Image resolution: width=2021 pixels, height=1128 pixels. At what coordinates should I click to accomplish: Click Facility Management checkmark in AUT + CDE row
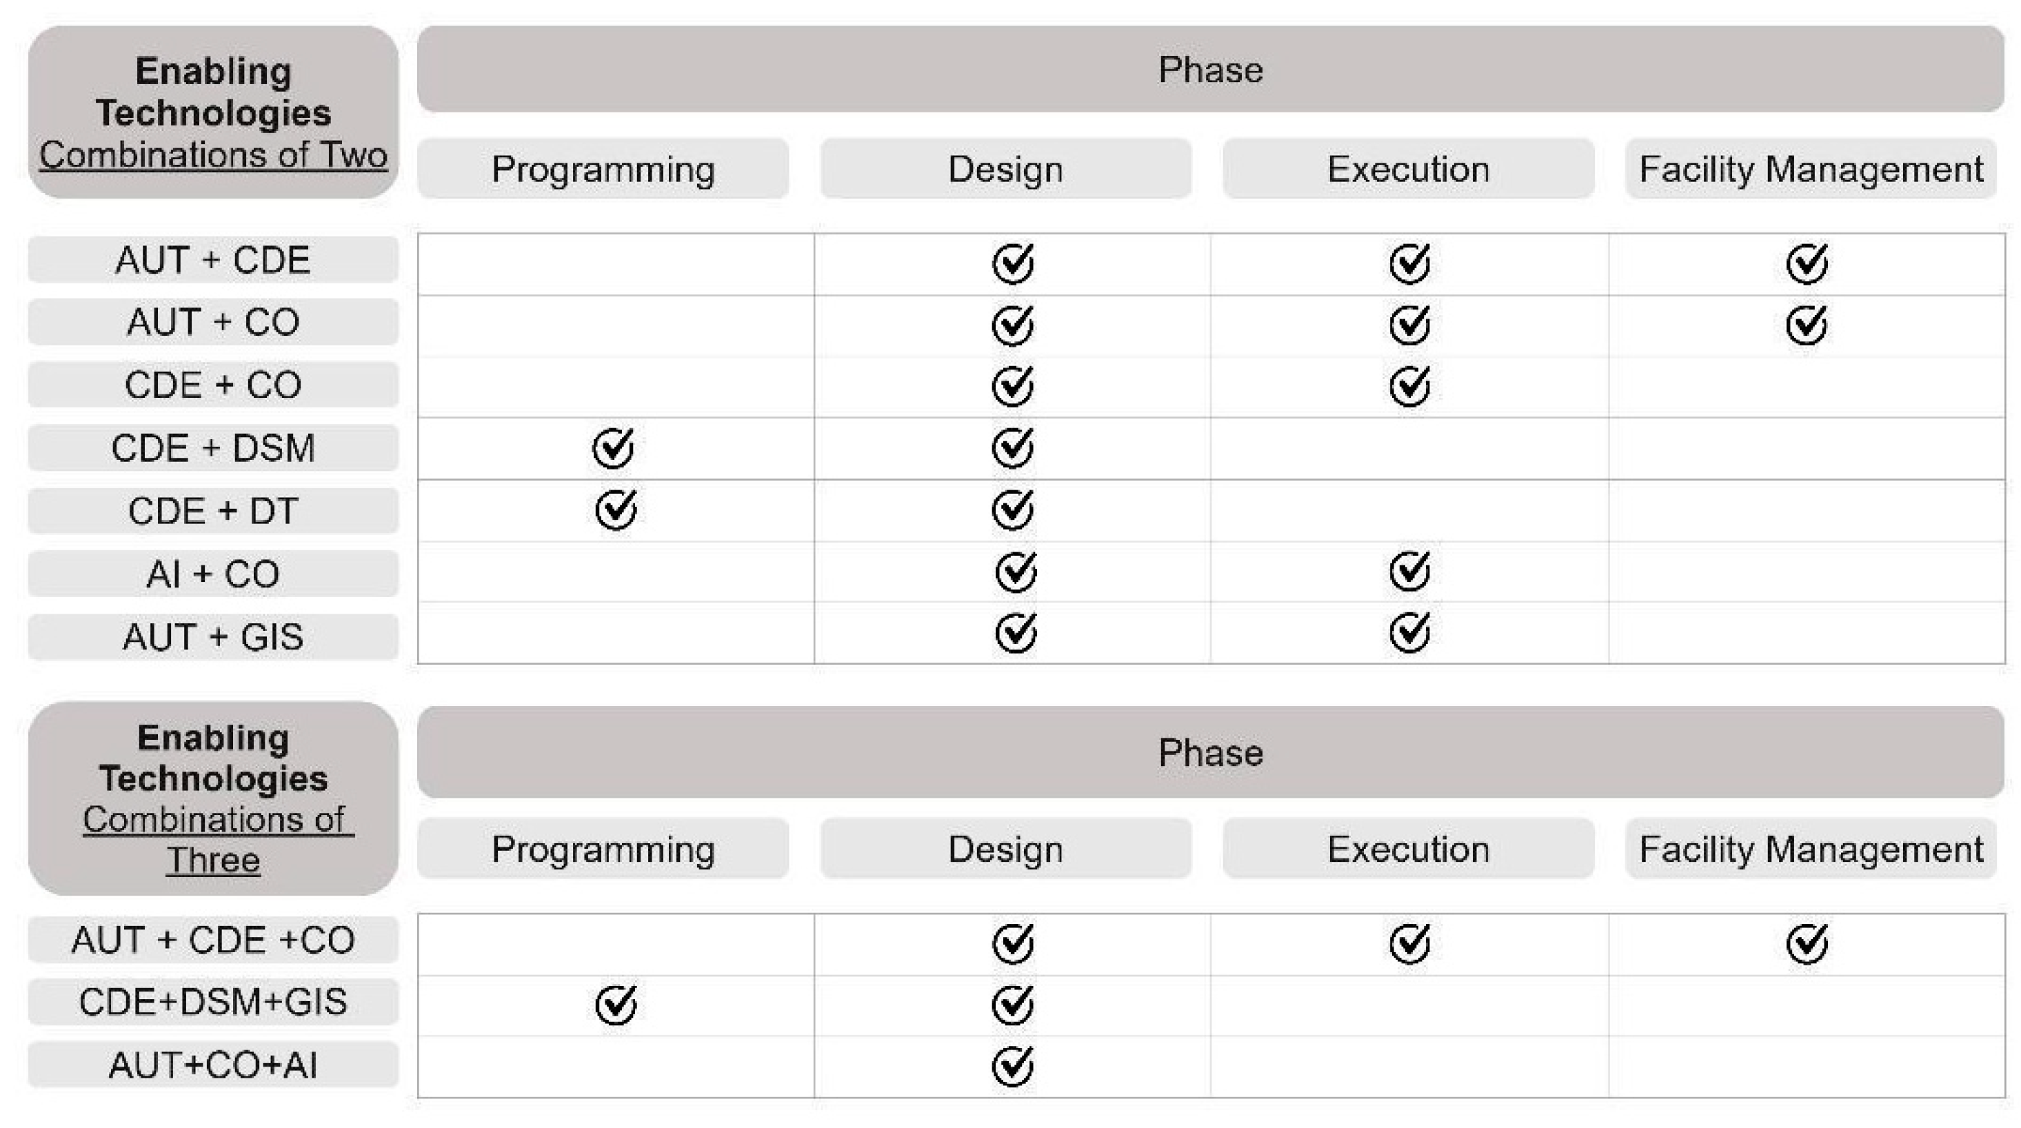(x=1807, y=263)
